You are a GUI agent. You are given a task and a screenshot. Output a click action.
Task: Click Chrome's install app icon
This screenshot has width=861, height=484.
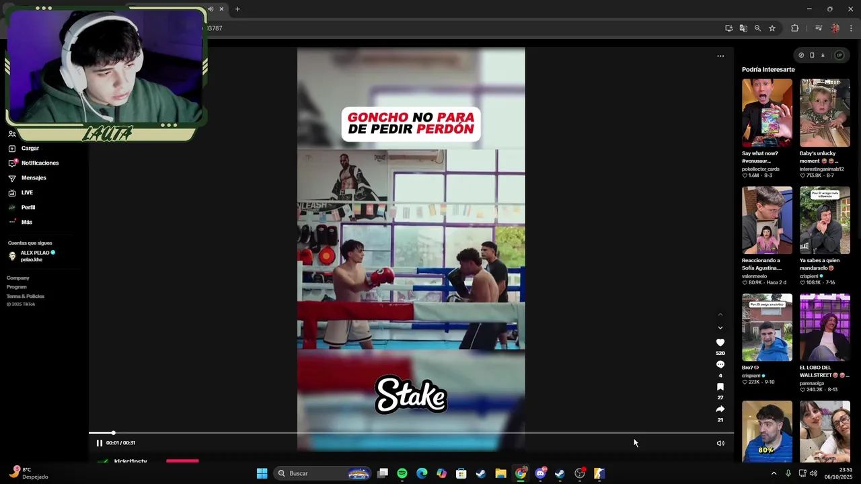pyautogui.click(x=728, y=28)
